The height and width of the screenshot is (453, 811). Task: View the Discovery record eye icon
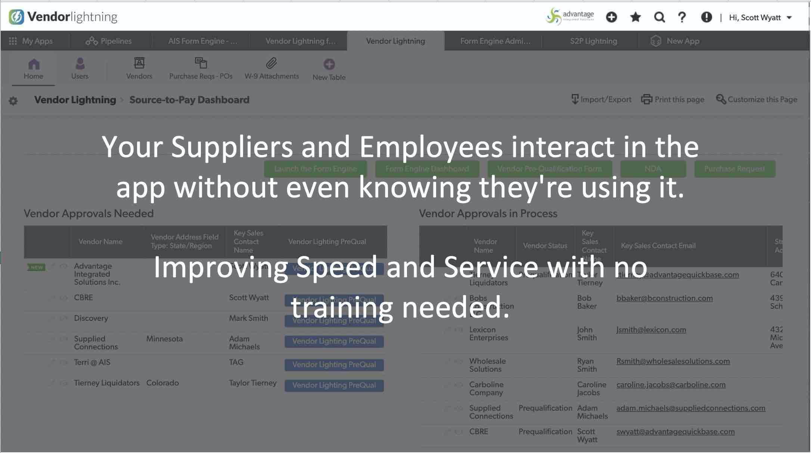(63, 318)
